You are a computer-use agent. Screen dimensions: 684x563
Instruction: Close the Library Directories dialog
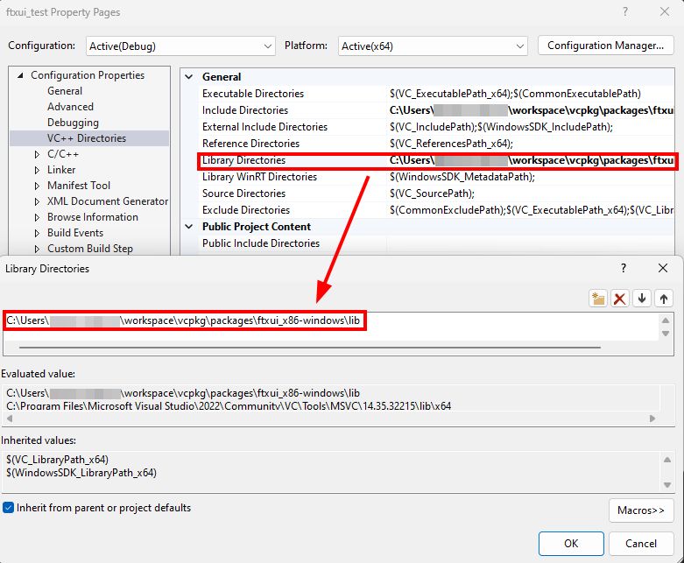(663, 268)
